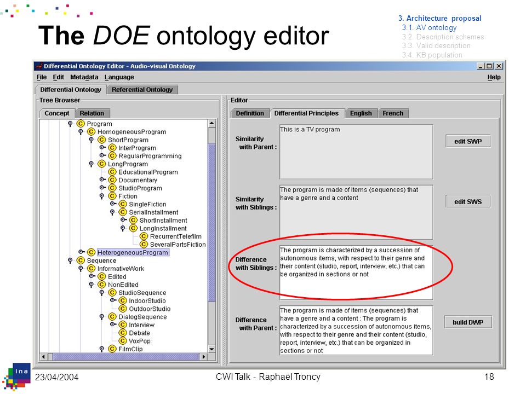Switch to the Referential Ontology tab
The width and height of the screenshot is (526, 394).
tap(142, 89)
